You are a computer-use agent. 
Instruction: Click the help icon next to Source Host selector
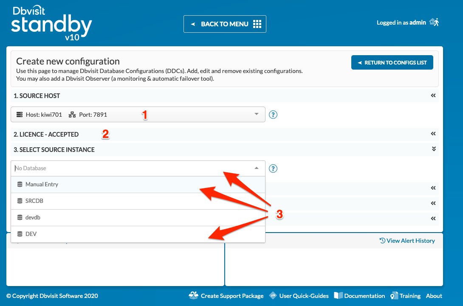273,115
